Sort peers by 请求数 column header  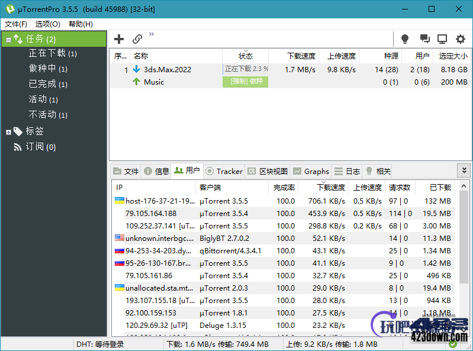click(x=400, y=188)
